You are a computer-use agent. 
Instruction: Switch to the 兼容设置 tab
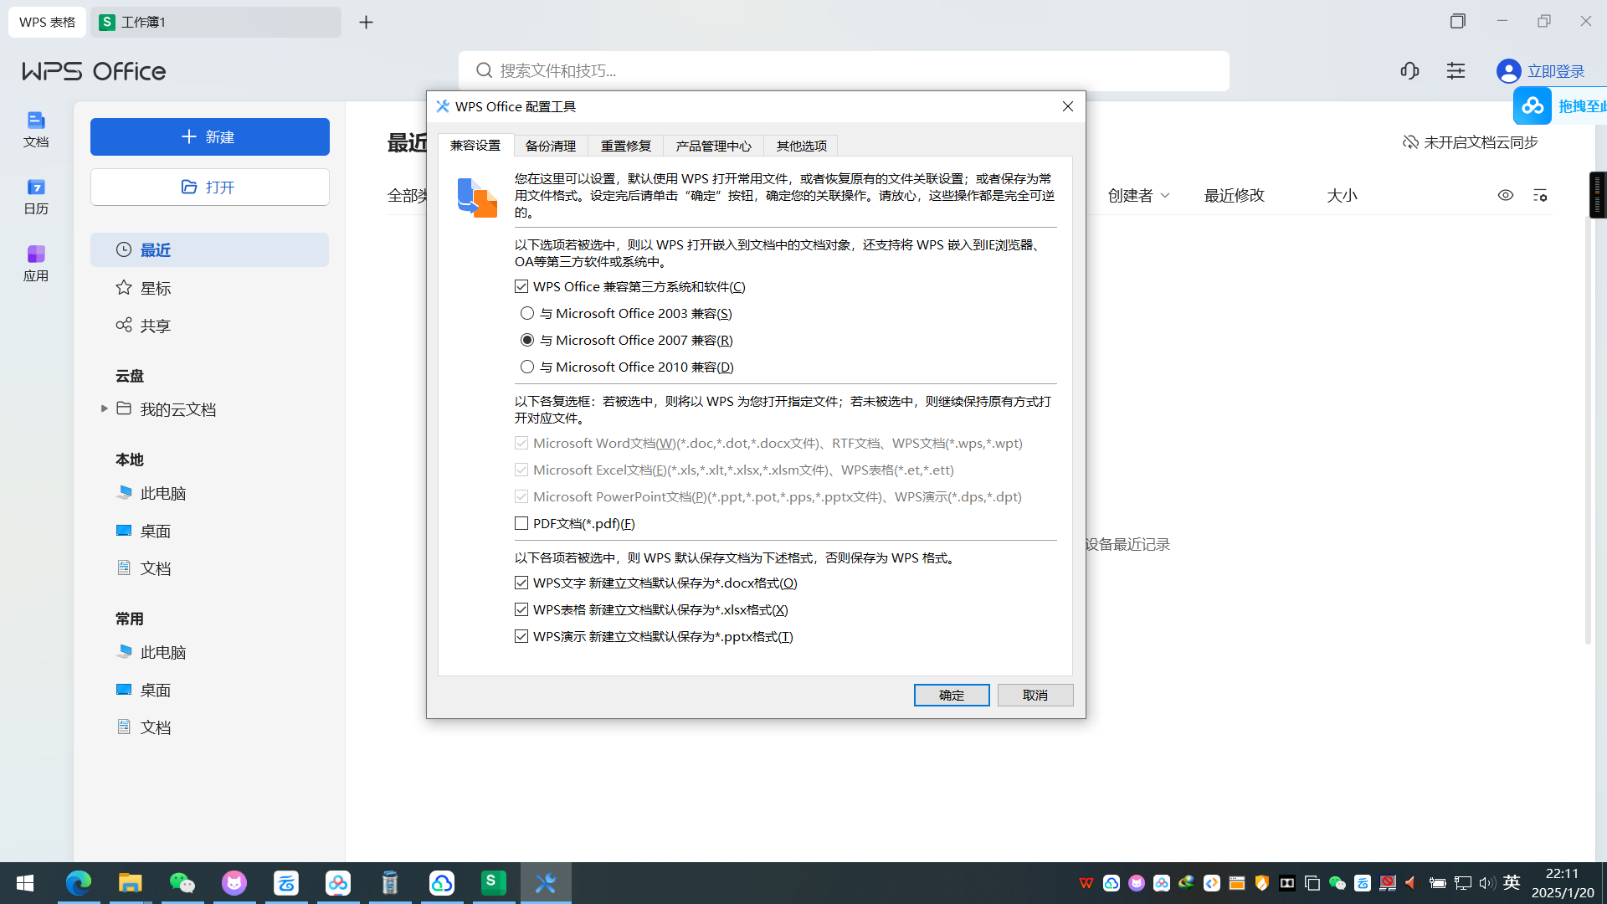[x=475, y=145]
